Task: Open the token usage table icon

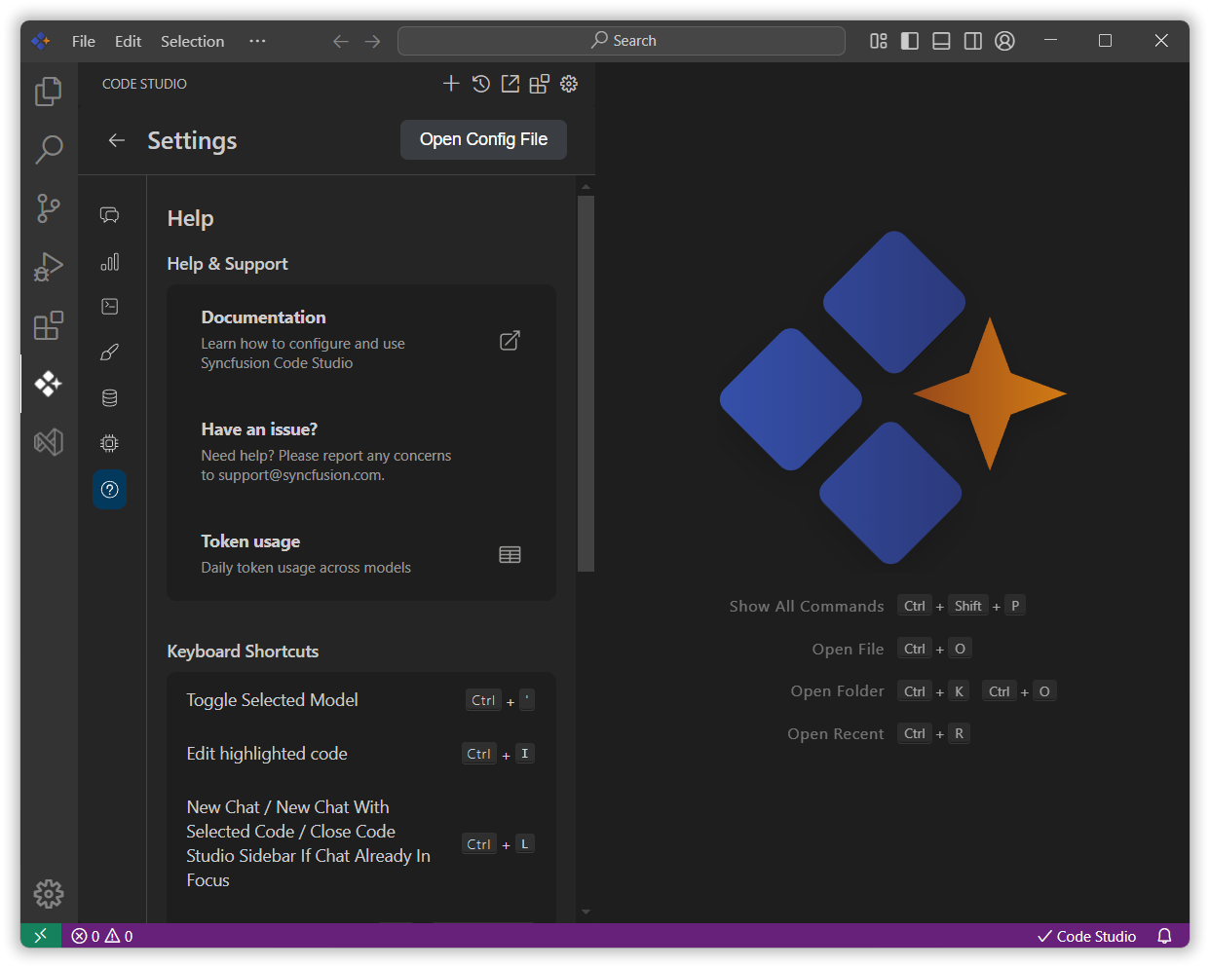Action: tap(510, 555)
